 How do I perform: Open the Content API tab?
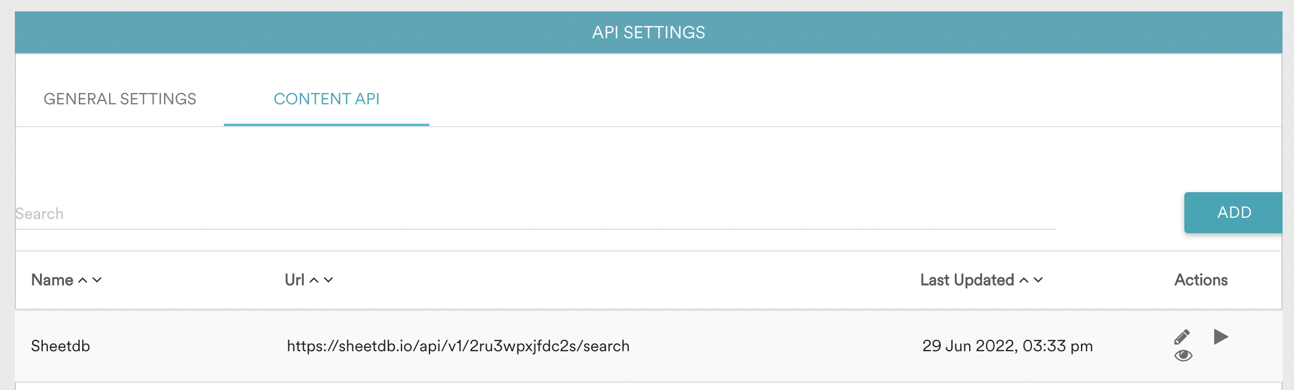[327, 99]
